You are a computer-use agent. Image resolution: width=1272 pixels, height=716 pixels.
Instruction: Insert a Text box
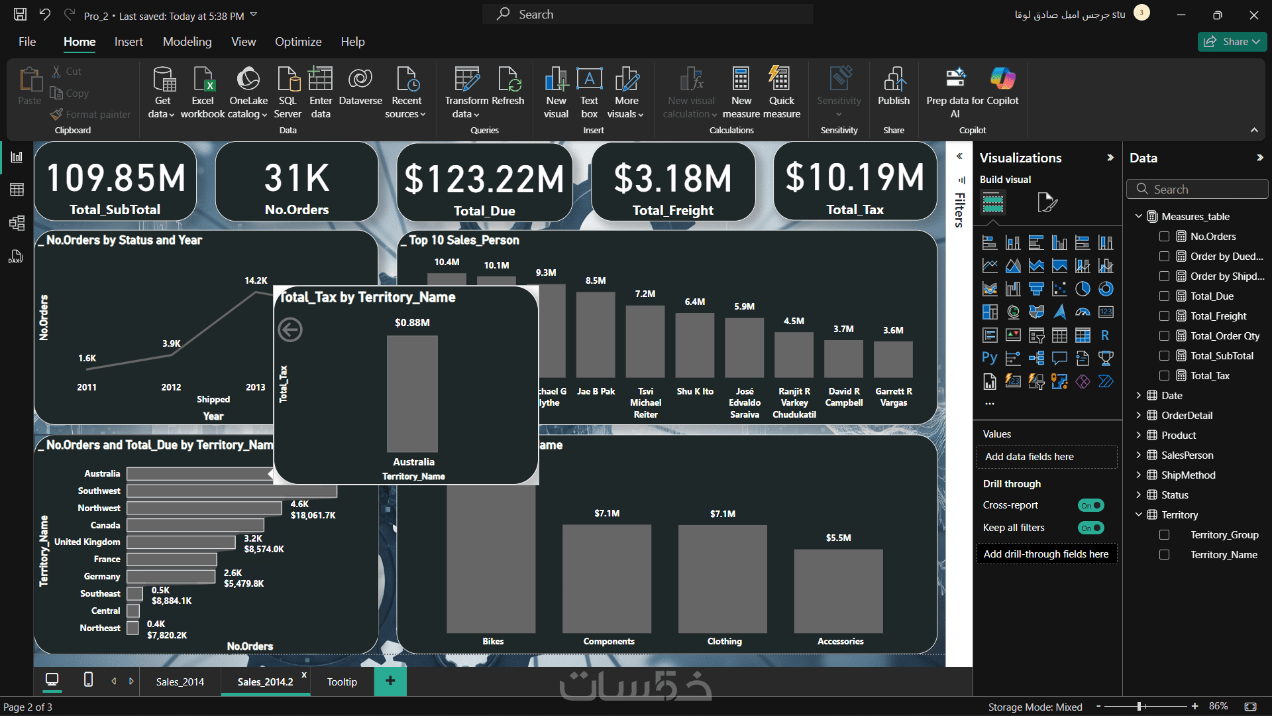point(589,93)
